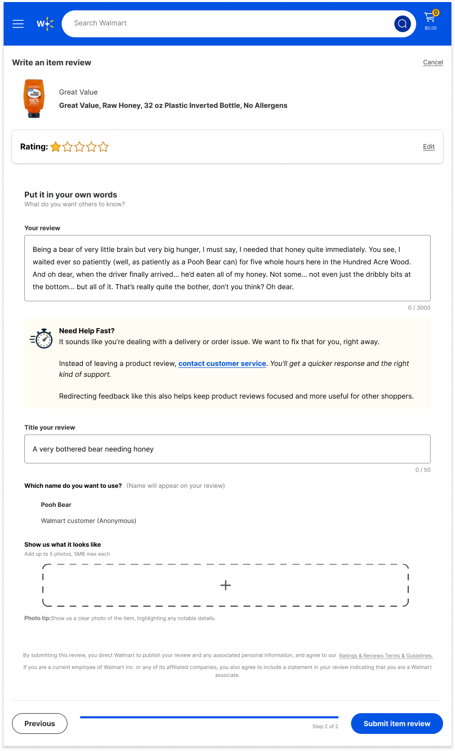Viewport: 455px width, 751px height.
Task: Click the stopwatch Need Help Fast icon
Action: pos(41,338)
